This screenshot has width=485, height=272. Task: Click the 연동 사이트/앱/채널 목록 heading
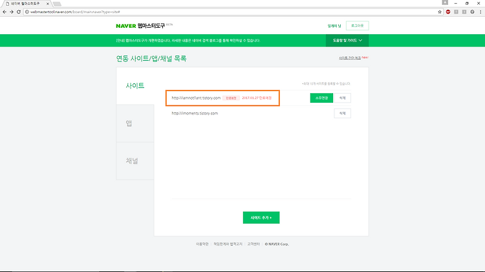click(x=151, y=58)
